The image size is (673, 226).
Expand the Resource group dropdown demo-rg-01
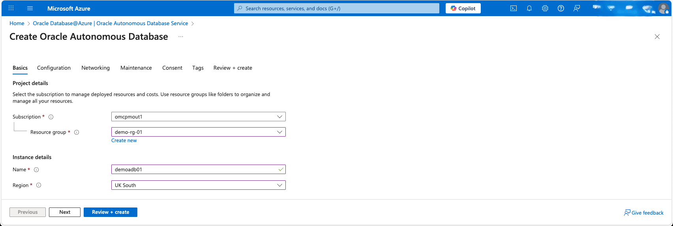[x=198, y=132]
